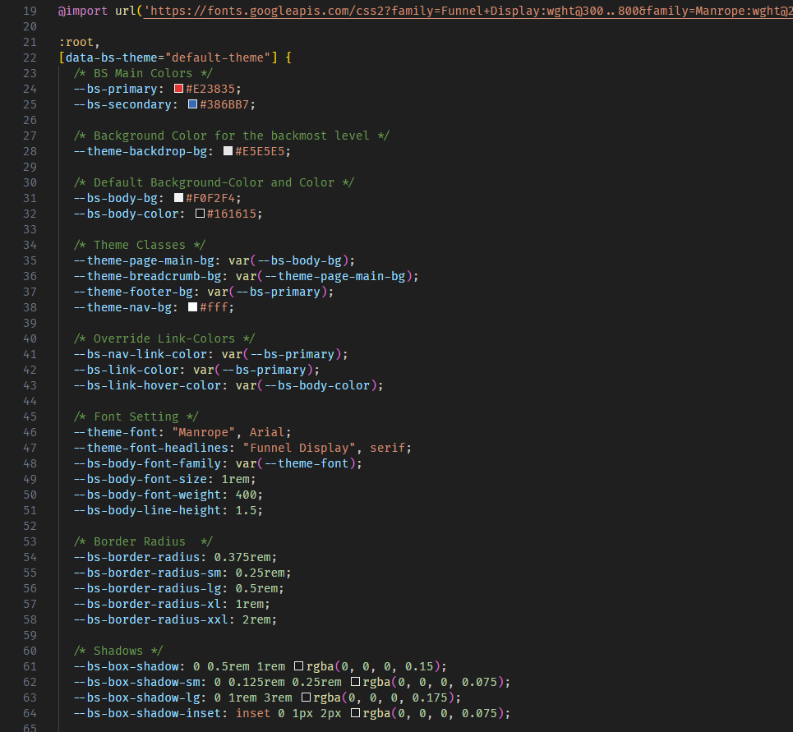
Task: Open the rgba swatch for --bs-box-shadow-lg
Action: tap(307, 697)
